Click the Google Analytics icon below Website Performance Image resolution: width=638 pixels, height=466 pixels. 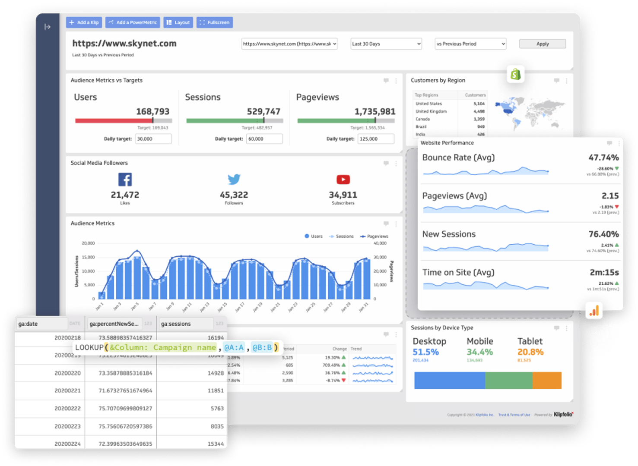pos(595,310)
